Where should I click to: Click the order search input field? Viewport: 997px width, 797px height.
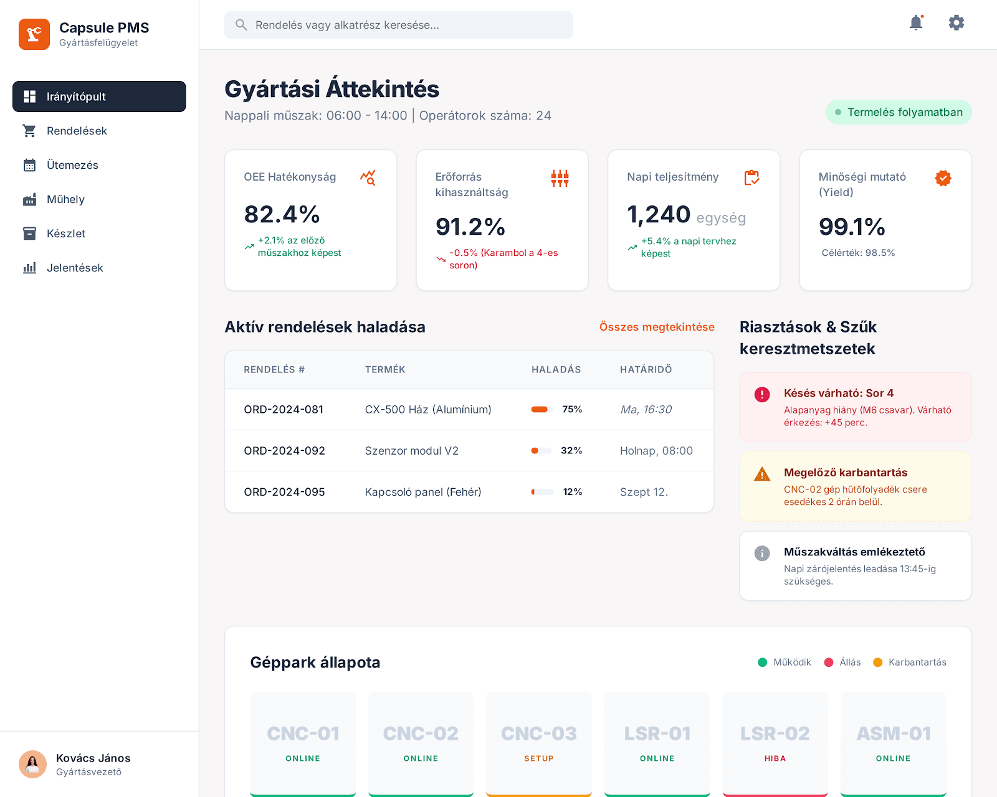[x=399, y=25]
